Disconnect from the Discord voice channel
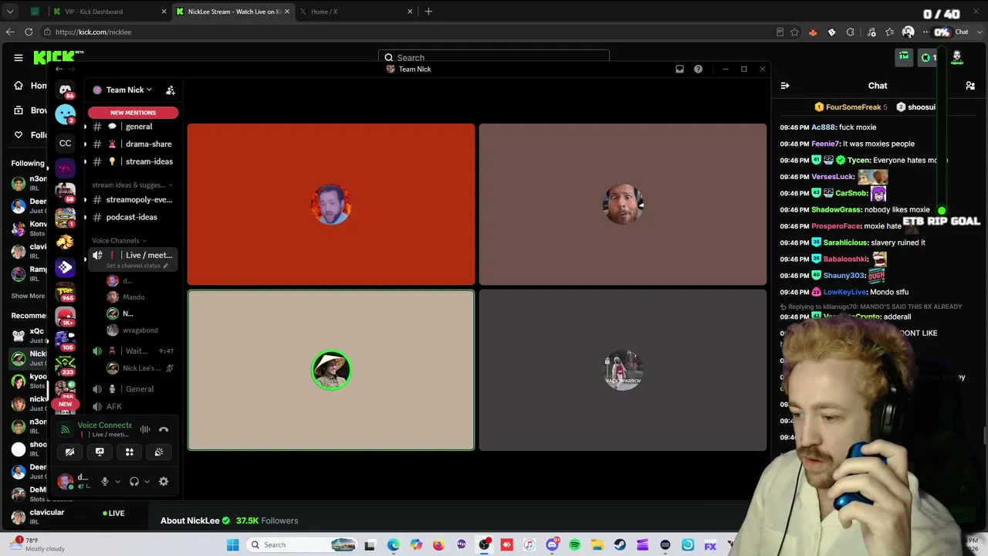The height and width of the screenshot is (556, 988). pyautogui.click(x=164, y=429)
